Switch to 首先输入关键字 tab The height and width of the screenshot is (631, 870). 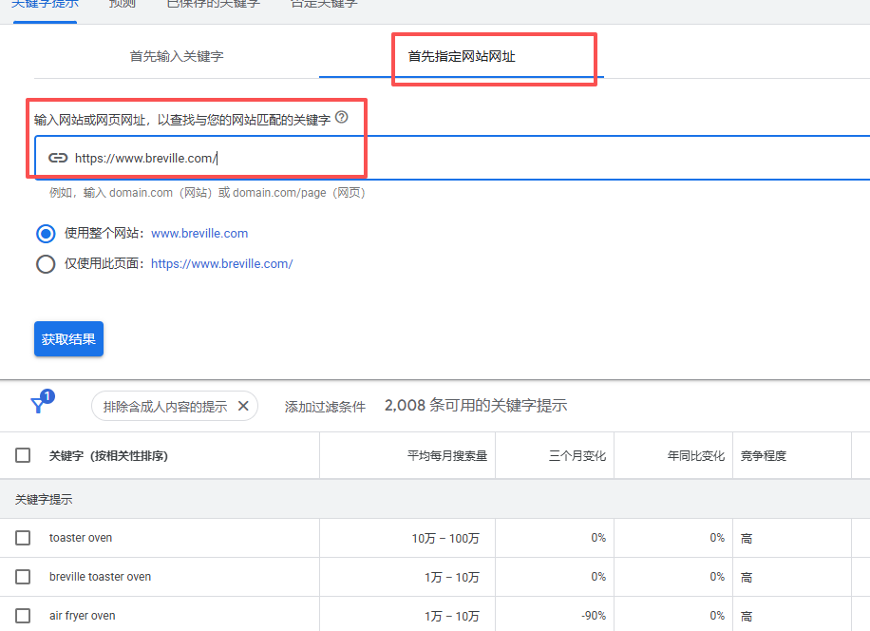pos(177,56)
